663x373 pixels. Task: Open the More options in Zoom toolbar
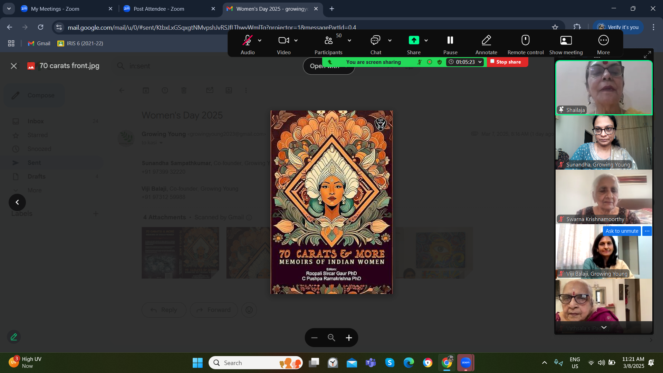[603, 41]
